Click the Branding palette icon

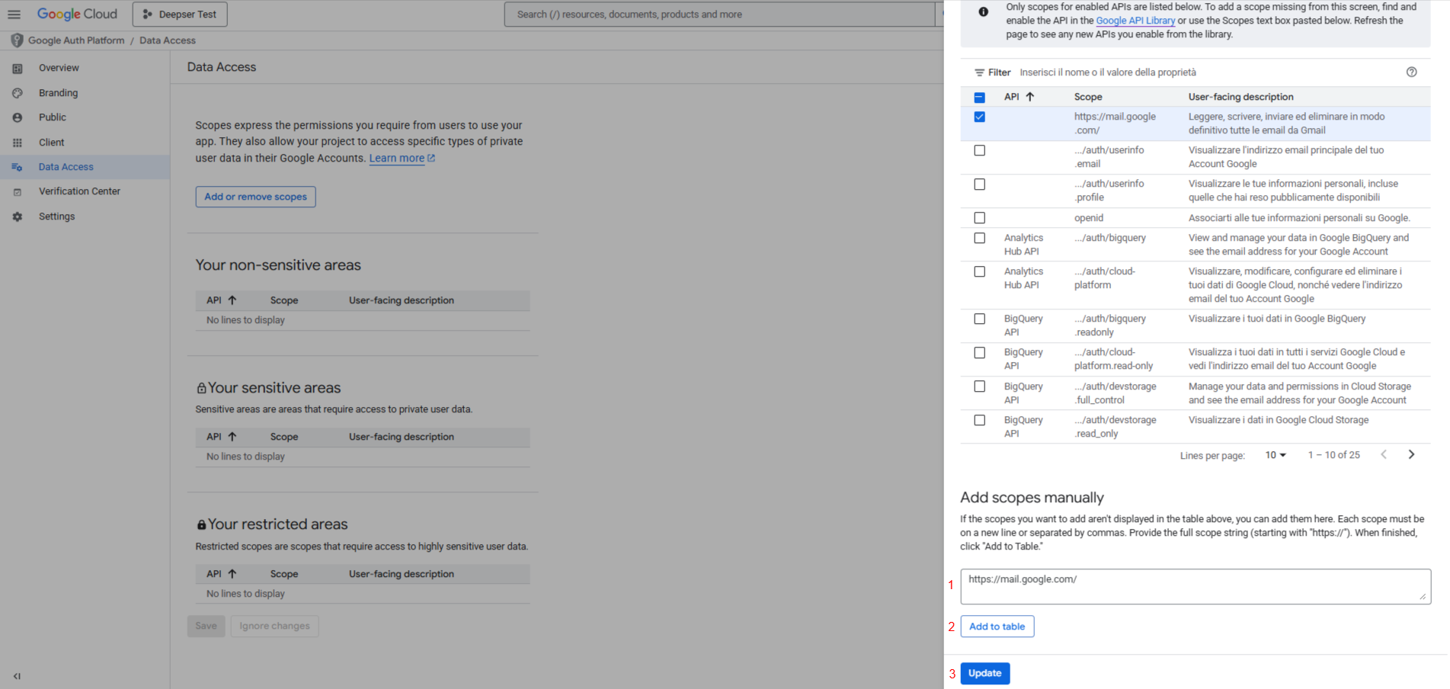[18, 93]
